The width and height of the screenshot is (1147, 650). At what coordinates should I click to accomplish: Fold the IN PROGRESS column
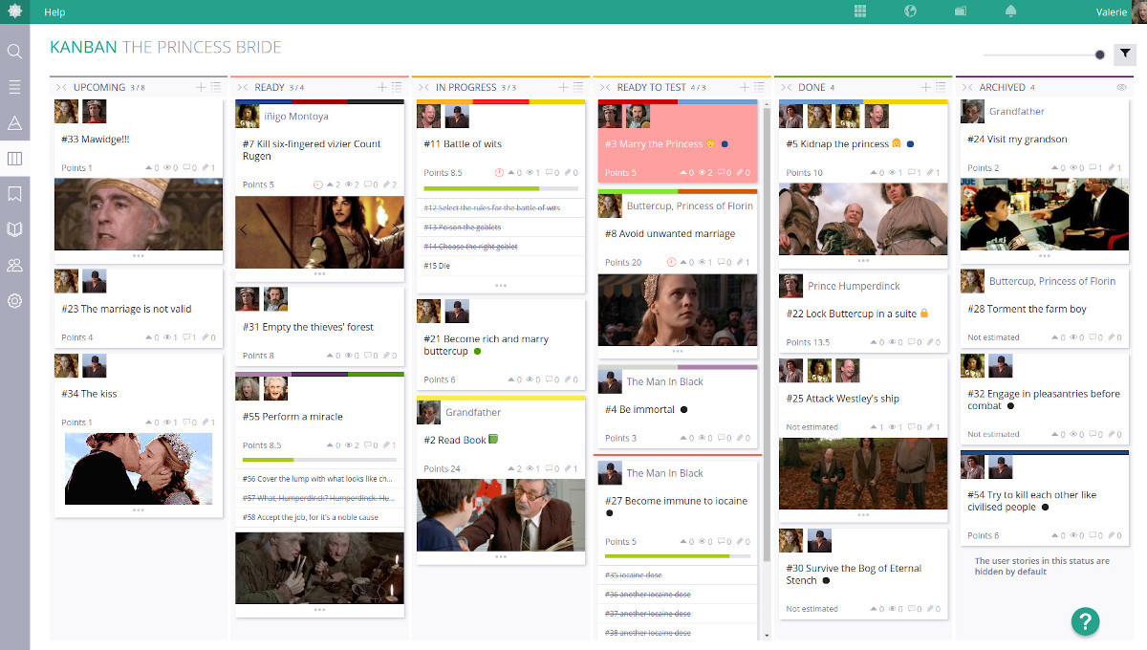tap(423, 87)
